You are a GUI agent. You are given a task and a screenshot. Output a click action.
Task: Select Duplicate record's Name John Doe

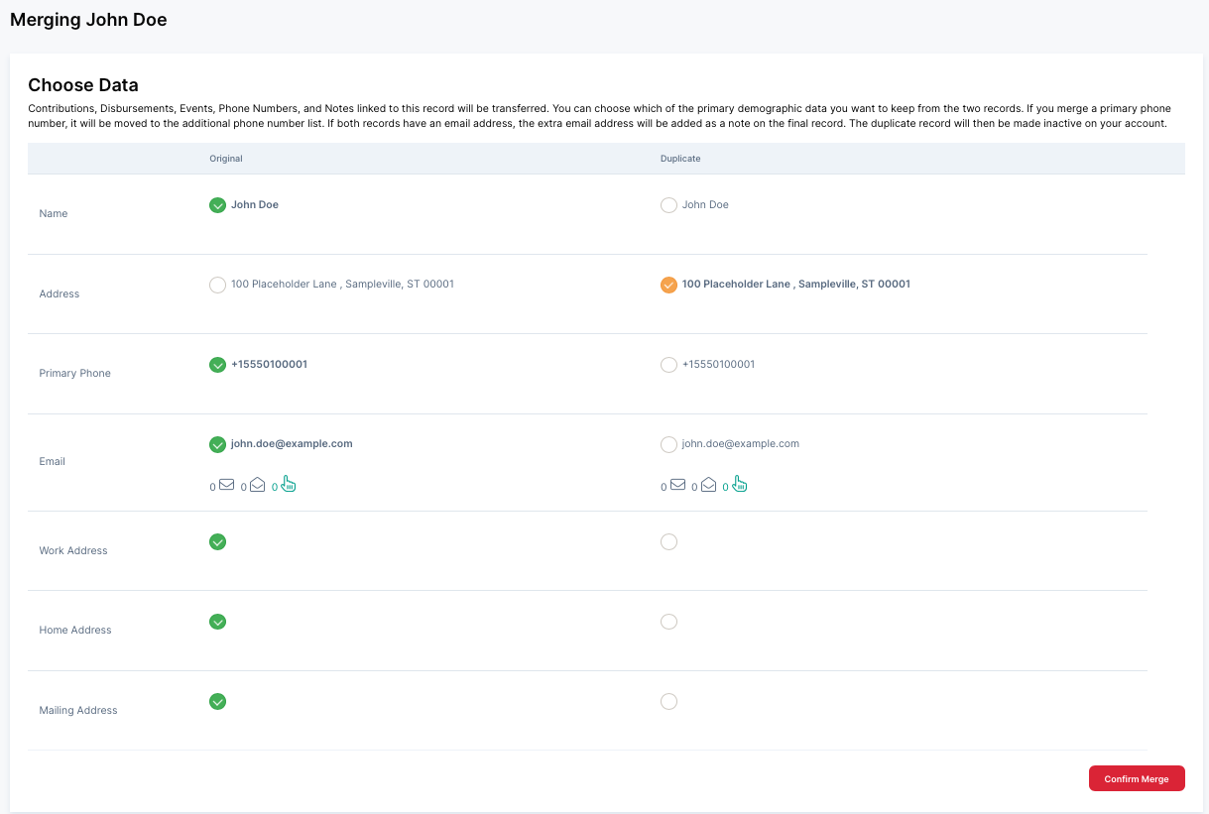[668, 205]
